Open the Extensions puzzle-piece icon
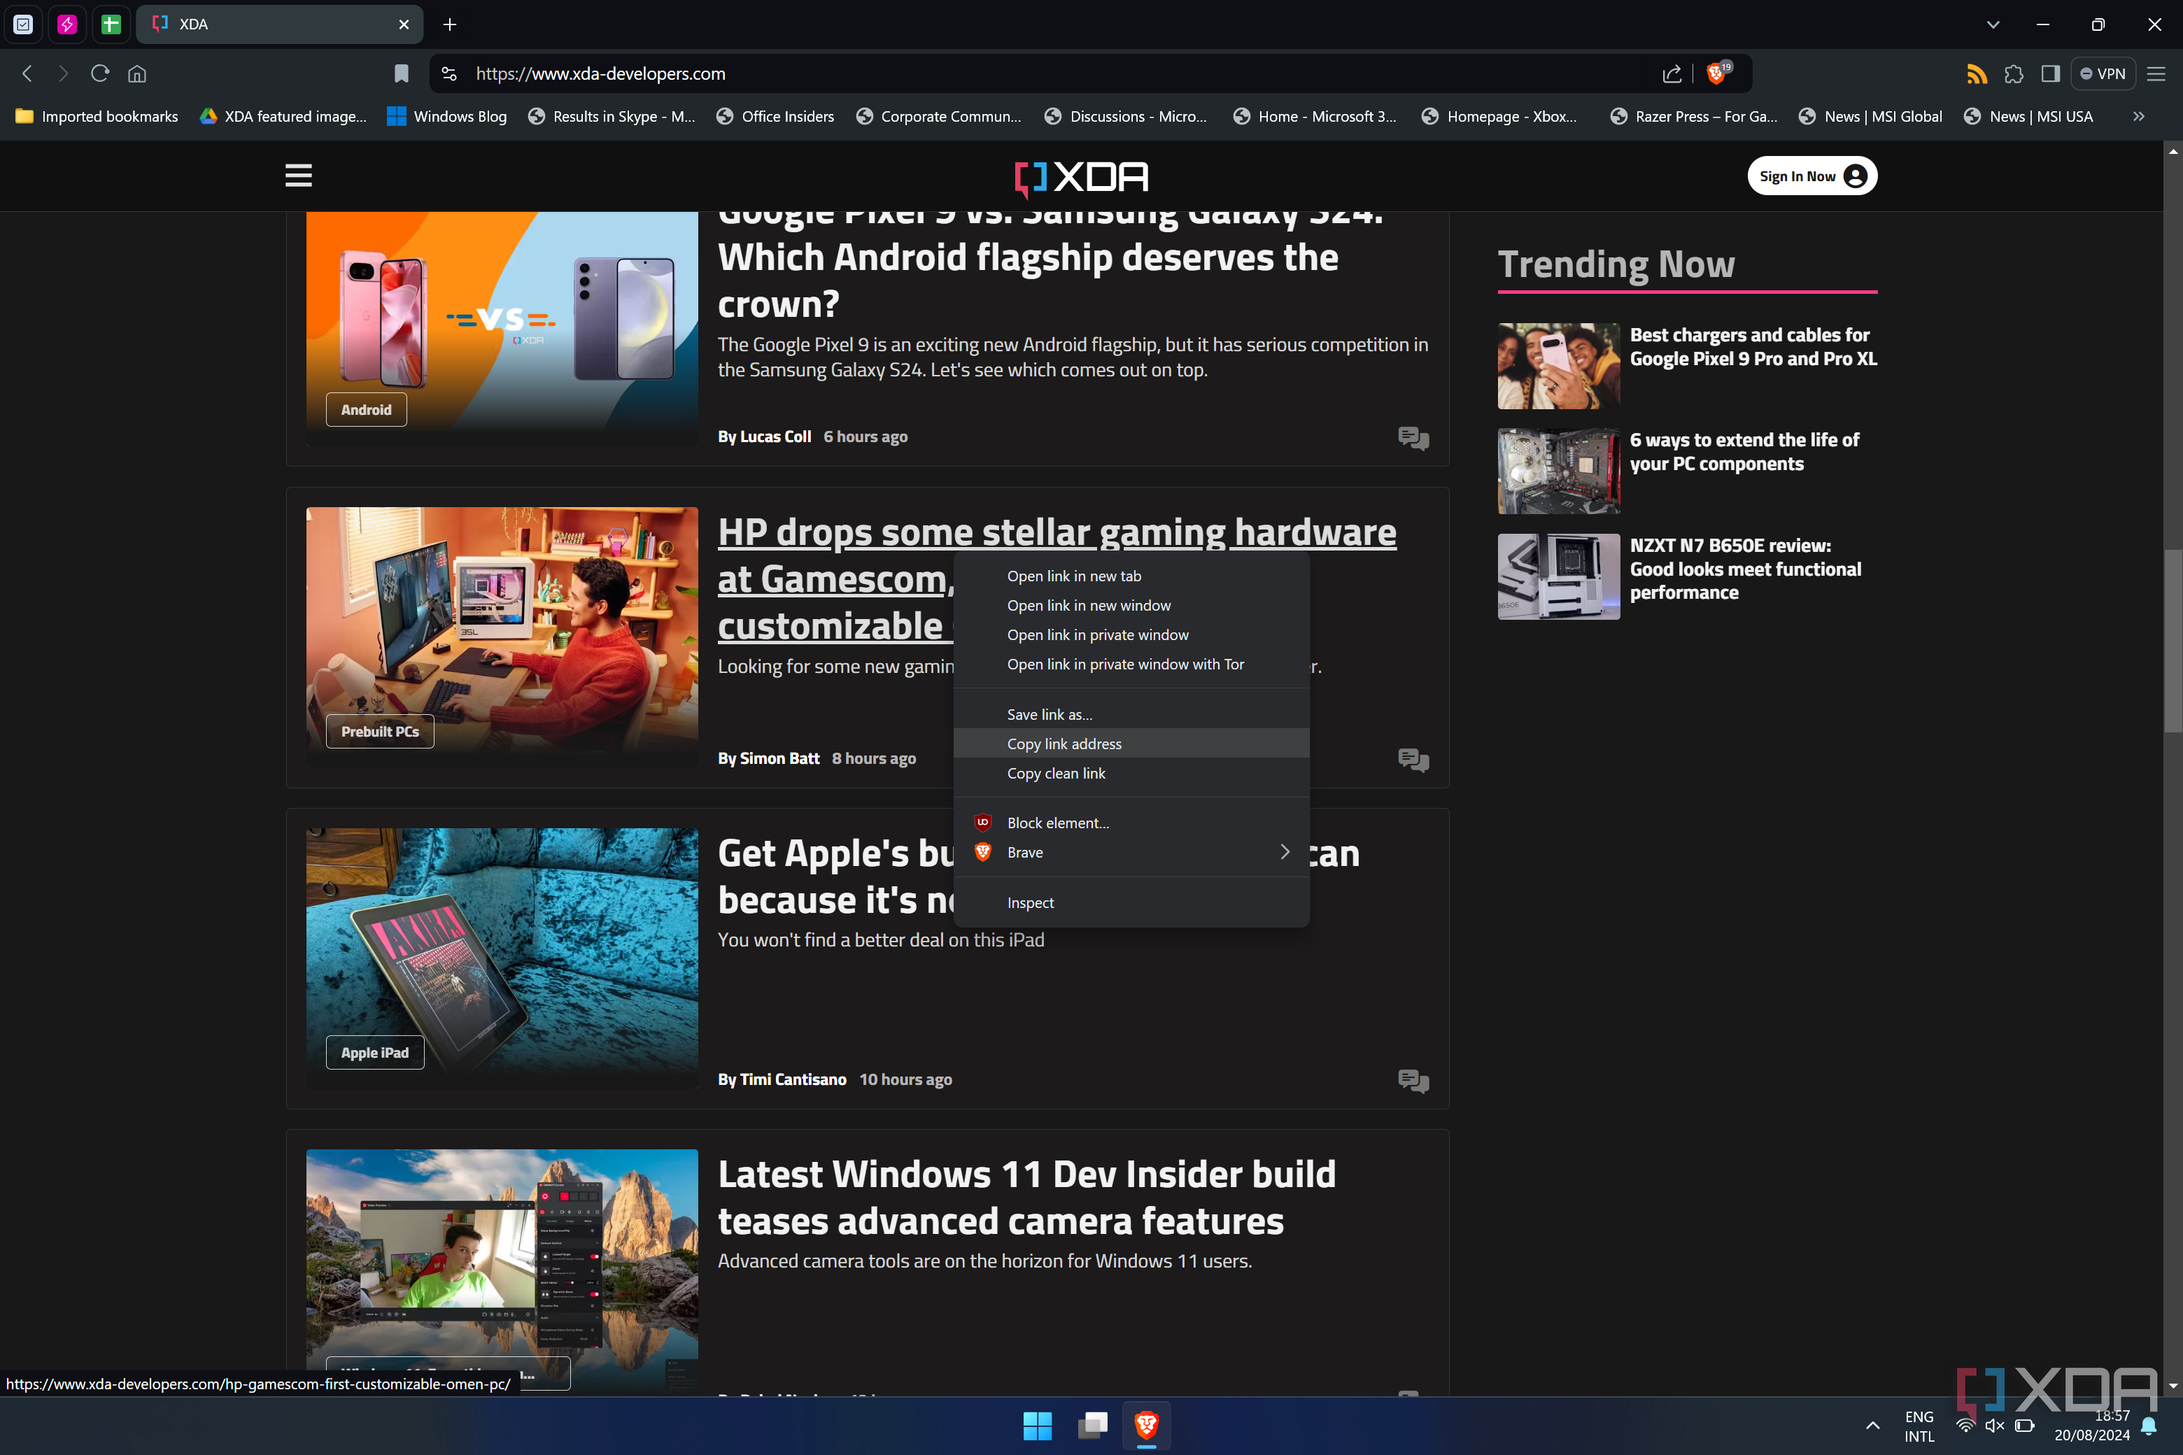The height and width of the screenshot is (1455, 2183). (x=2013, y=73)
